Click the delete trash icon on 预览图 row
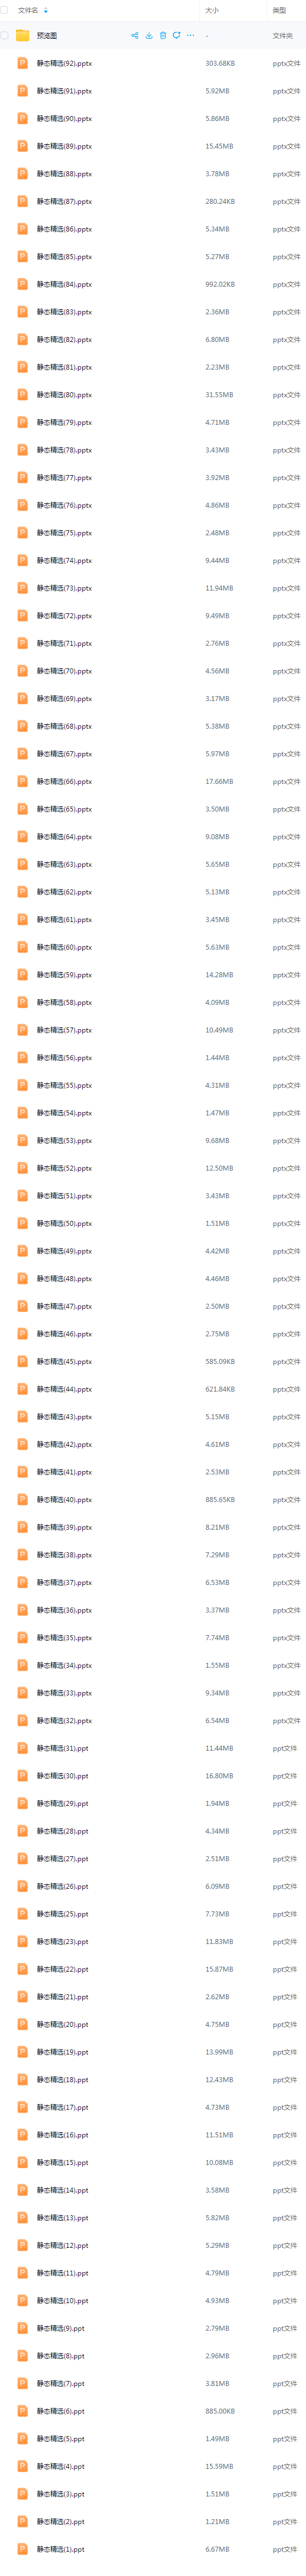Image resolution: width=306 pixels, height=2576 pixels. coord(163,35)
